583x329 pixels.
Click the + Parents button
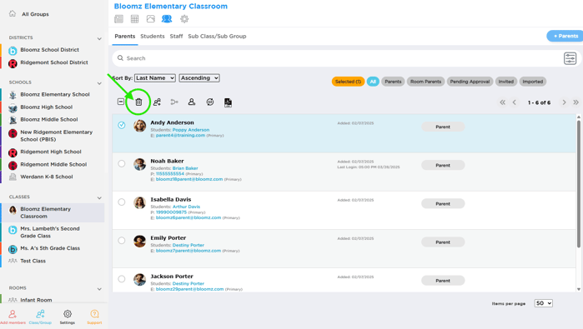[565, 36]
